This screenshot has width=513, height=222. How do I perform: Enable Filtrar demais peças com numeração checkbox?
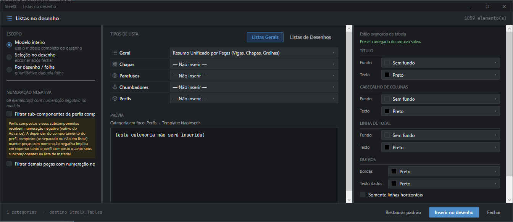tap(9, 164)
